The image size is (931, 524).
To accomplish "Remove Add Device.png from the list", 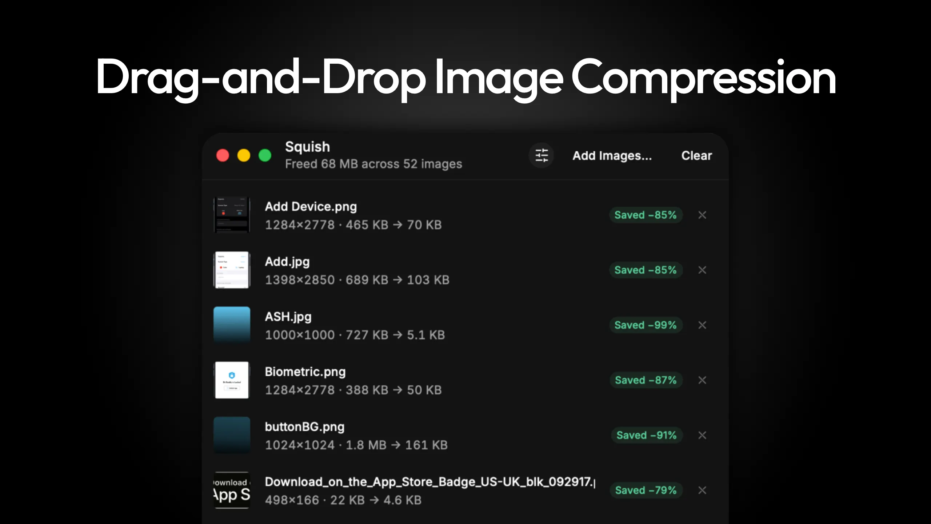I will [x=702, y=215].
